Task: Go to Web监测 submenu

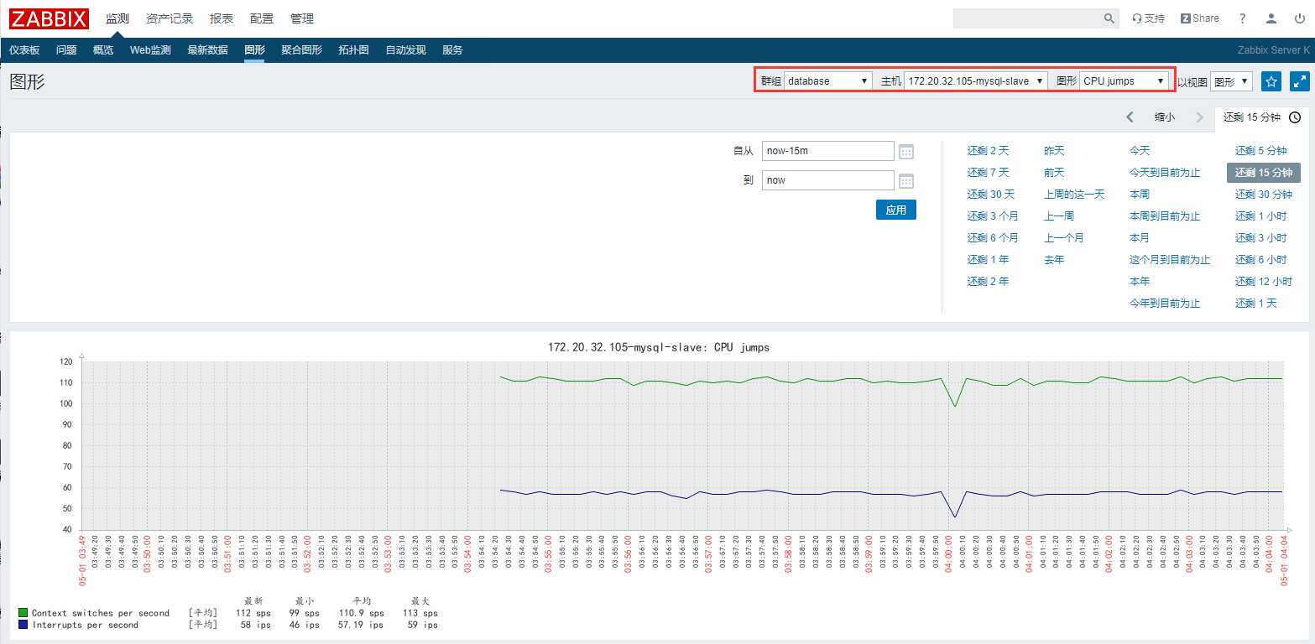Action: tap(150, 50)
